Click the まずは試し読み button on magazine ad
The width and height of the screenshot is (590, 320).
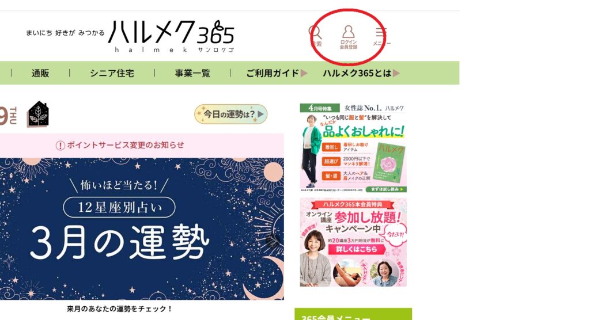coord(387,189)
